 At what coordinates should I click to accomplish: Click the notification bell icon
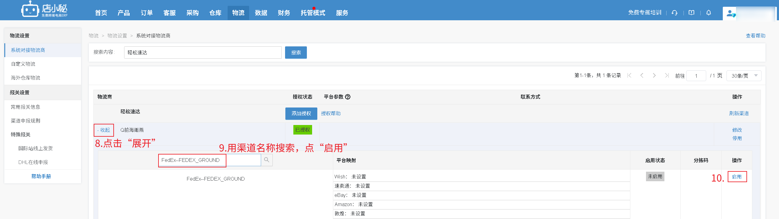(709, 13)
